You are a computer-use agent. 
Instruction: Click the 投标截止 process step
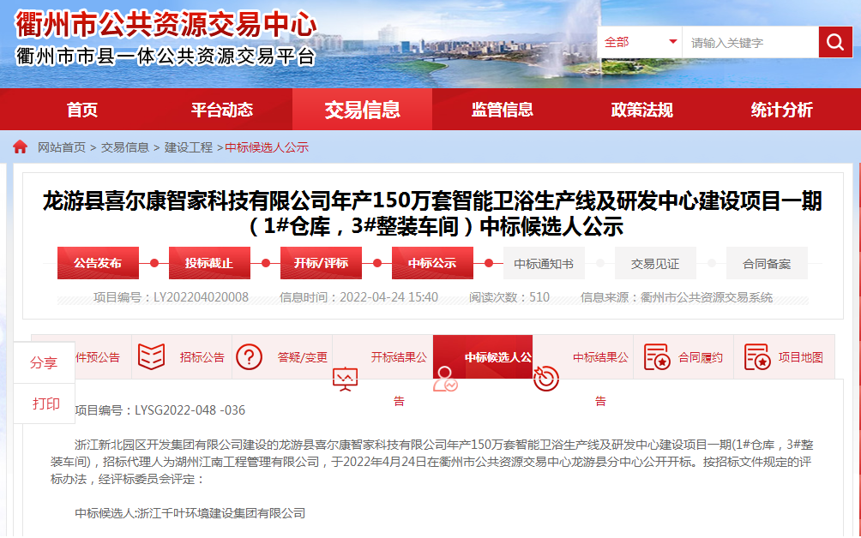[209, 263]
